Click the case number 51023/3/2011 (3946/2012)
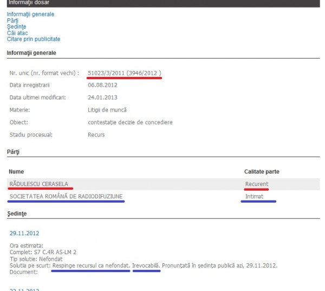The height and width of the screenshot is (291, 325). point(125,73)
